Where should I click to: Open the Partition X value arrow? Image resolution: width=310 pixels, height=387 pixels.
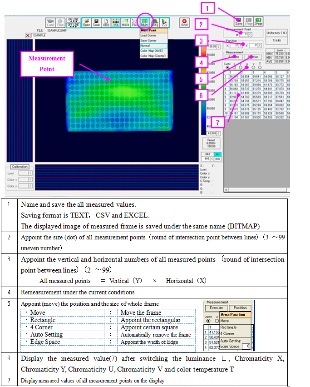[x=241, y=46]
